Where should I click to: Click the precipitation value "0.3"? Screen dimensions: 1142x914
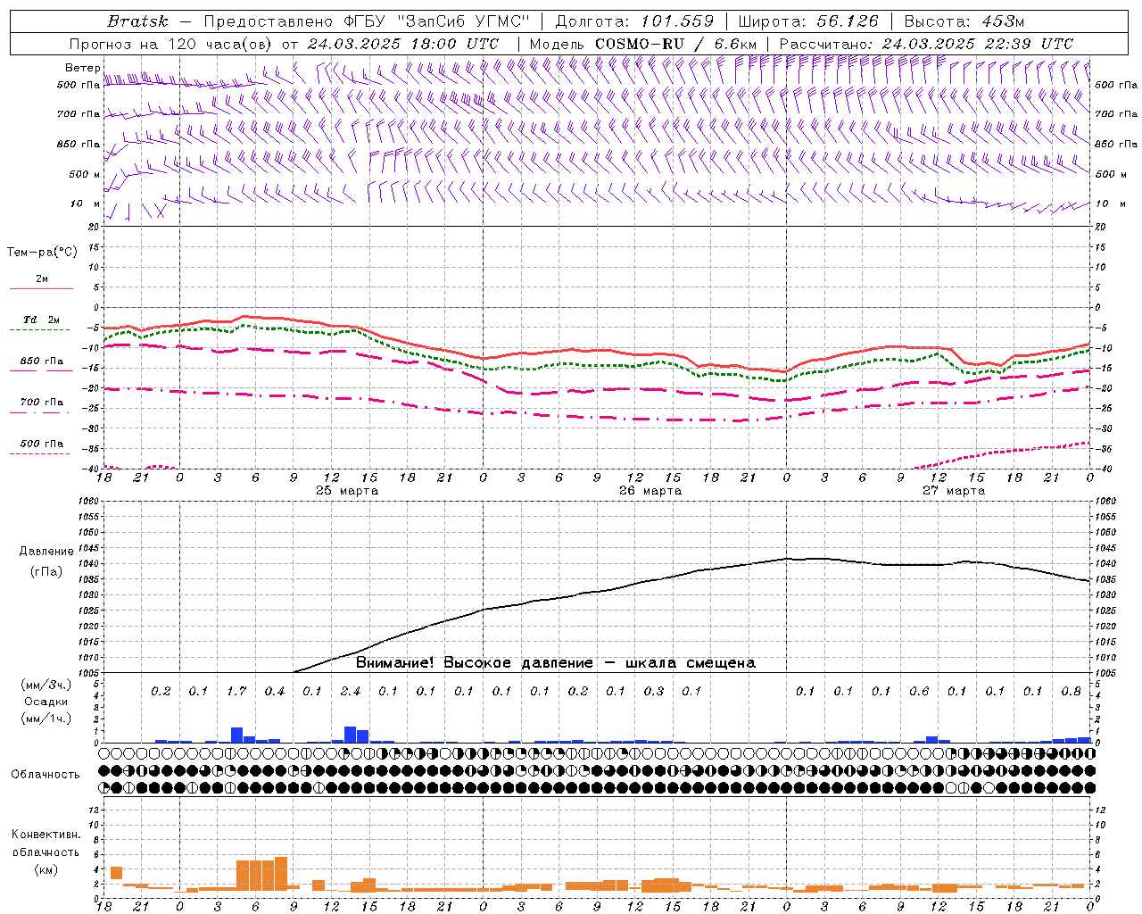click(x=654, y=691)
